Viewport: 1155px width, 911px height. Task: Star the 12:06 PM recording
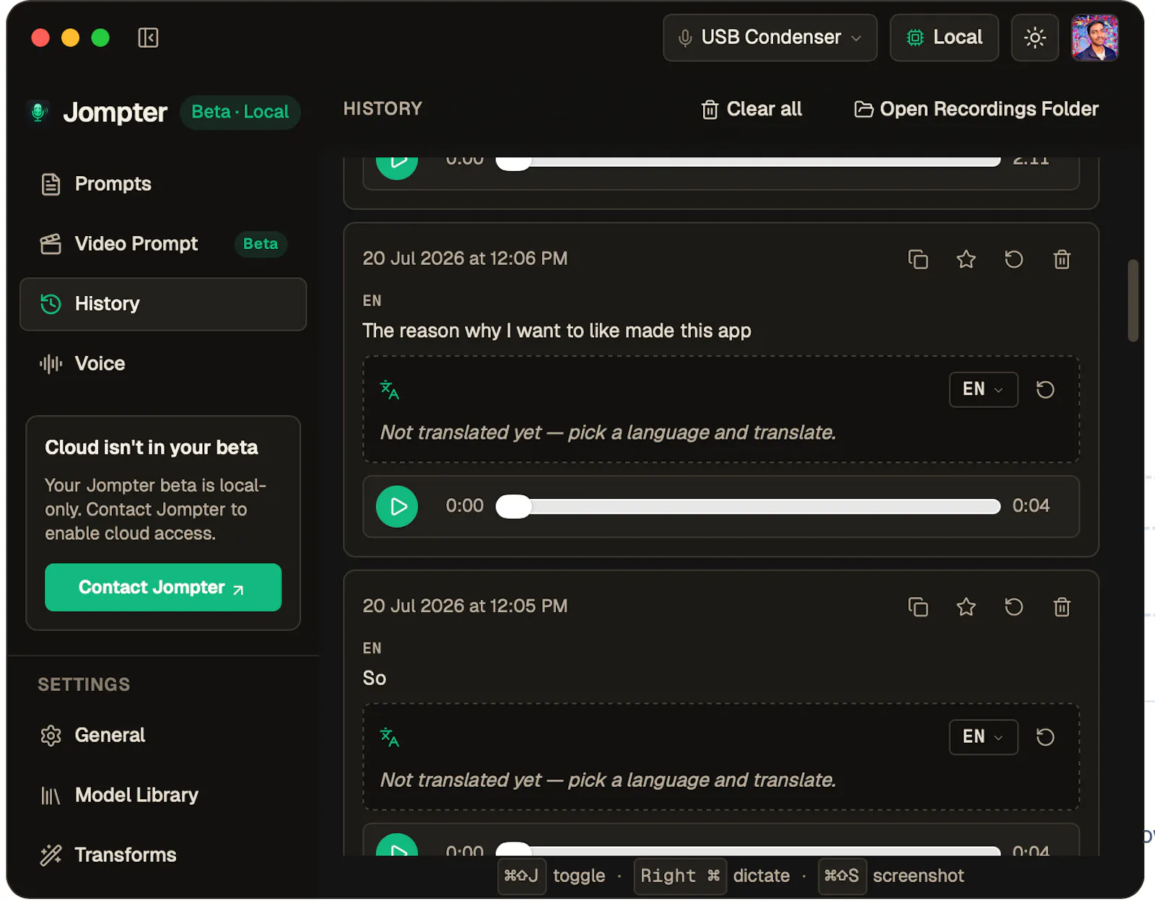[x=966, y=259]
